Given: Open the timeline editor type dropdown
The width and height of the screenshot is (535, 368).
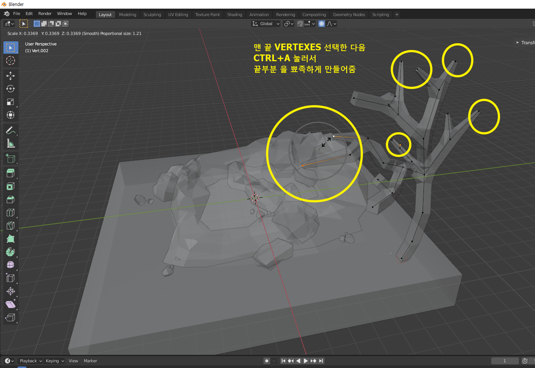Looking at the screenshot, I should pyautogui.click(x=10, y=361).
